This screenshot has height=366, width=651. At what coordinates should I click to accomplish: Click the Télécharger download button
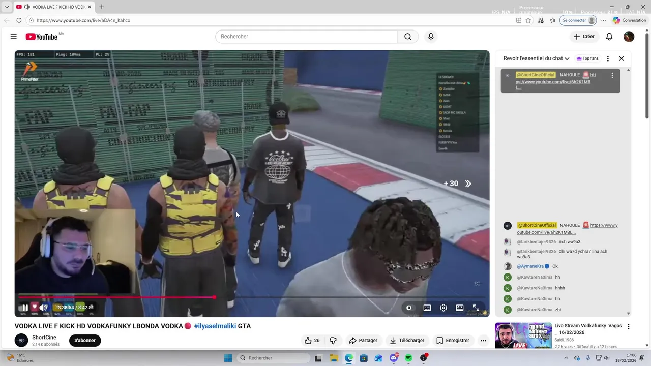pyautogui.click(x=407, y=341)
